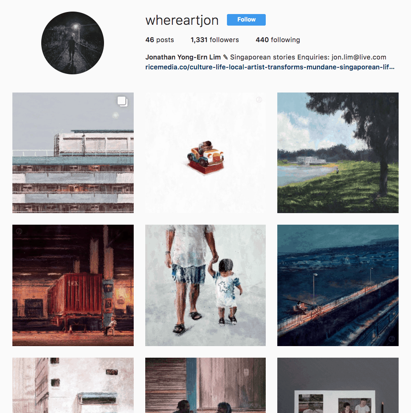
Task: Open the lakeside tree landscape painting
Action: pyautogui.click(x=338, y=153)
